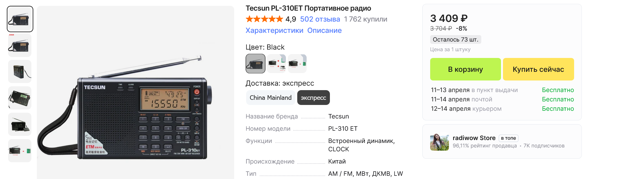The height and width of the screenshot is (179, 621).
Task: Select China Mainland delivery option
Action: pos(270,98)
